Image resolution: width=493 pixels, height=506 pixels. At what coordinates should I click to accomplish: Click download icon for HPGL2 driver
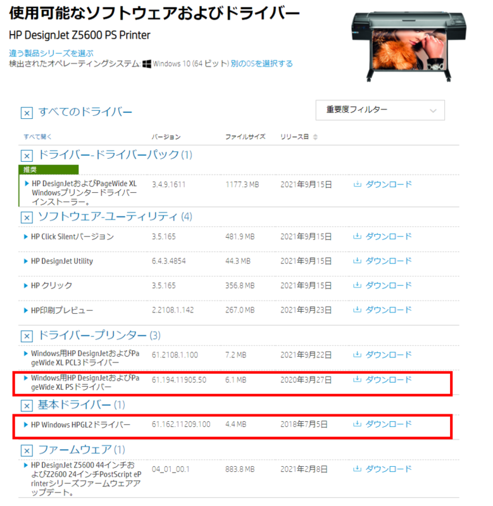(357, 424)
